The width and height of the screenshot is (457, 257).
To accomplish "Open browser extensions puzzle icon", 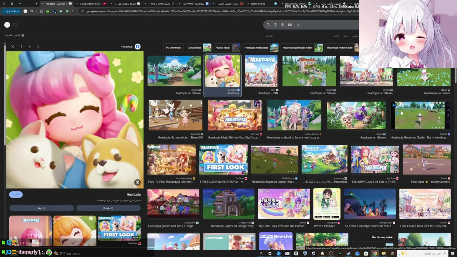I will coord(41,11).
